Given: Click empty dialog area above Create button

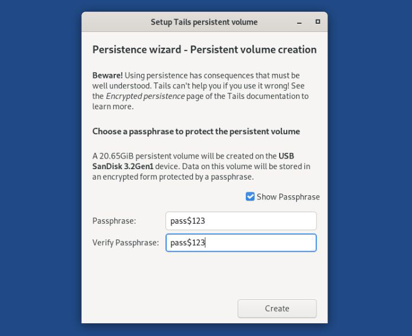Looking at the screenshot, I should [204, 276].
